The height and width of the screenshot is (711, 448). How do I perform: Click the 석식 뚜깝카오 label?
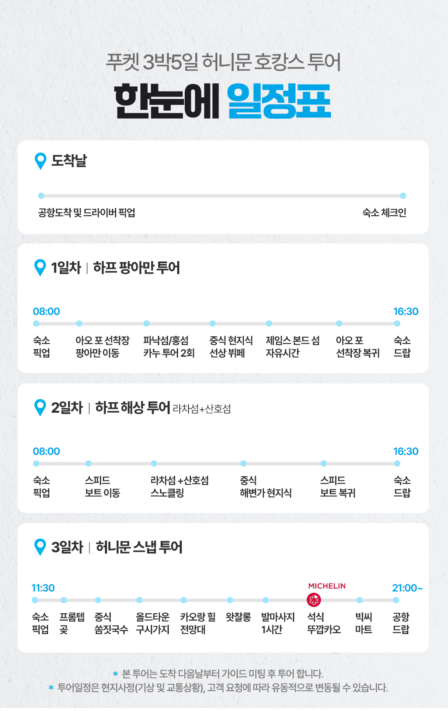pos(323,623)
